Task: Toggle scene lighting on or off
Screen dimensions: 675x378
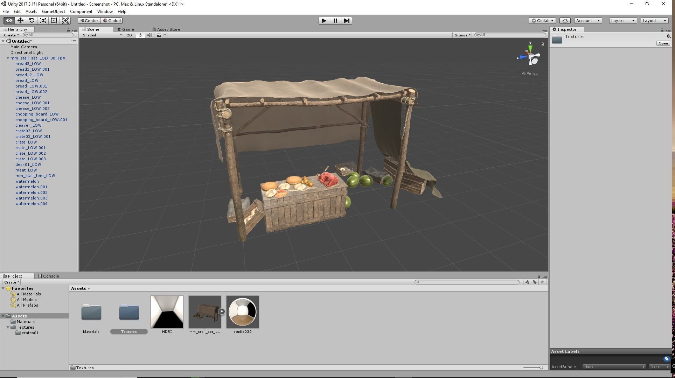Action: click(x=140, y=35)
